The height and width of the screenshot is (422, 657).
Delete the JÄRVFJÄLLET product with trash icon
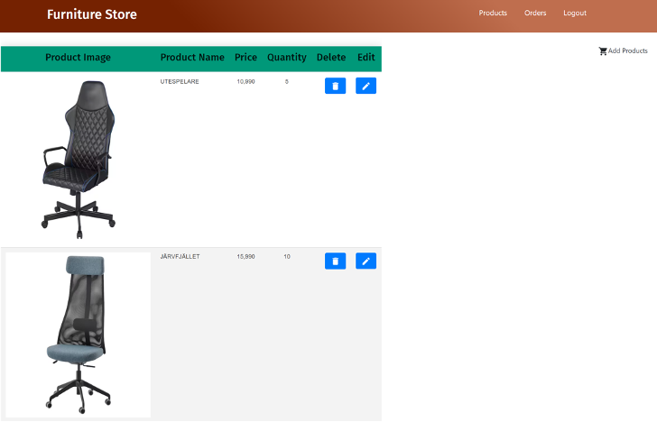(x=335, y=261)
